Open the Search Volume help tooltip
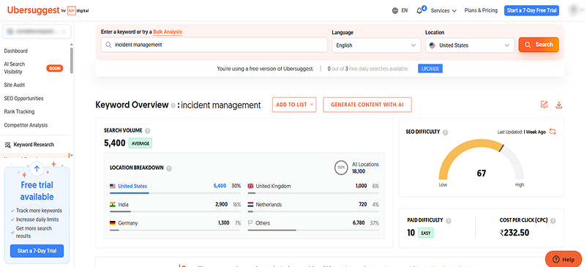 coord(148,131)
